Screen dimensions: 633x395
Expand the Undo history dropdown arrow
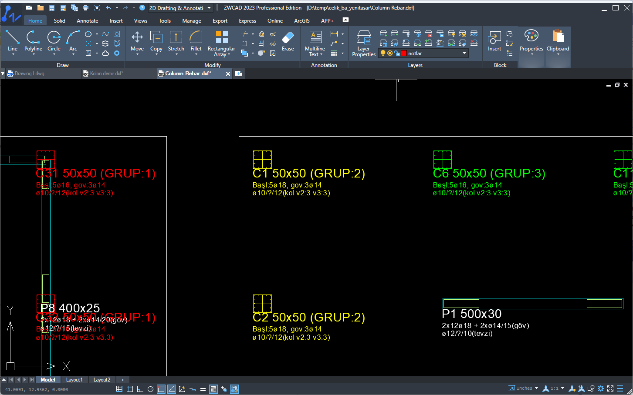click(x=117, y=8)
